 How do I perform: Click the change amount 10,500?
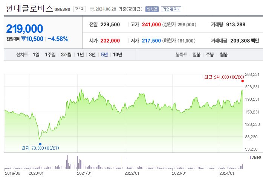35,39
